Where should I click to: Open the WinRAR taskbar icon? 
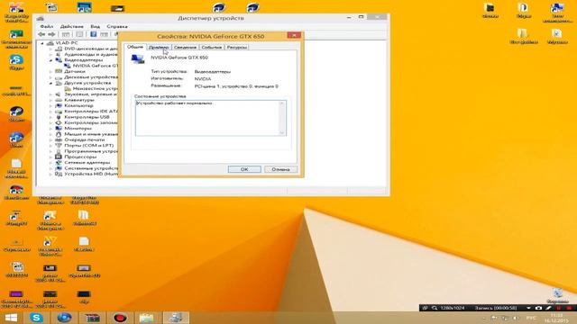click(93, 318)
